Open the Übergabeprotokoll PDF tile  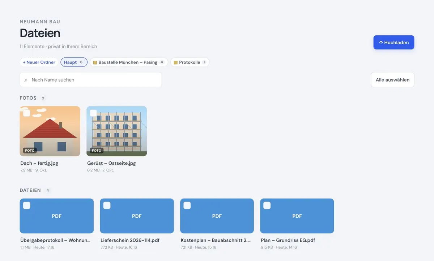(x=57, y=216)
